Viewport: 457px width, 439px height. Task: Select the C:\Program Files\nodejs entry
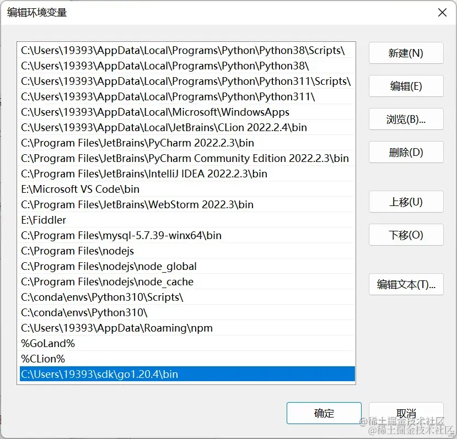[x=186, y=251]
